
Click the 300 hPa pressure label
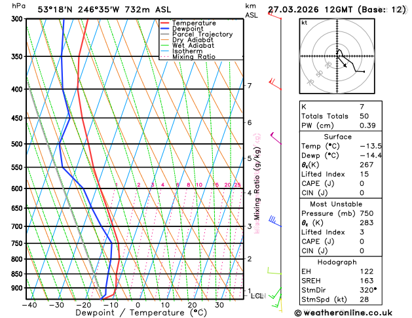click(18, 19)
